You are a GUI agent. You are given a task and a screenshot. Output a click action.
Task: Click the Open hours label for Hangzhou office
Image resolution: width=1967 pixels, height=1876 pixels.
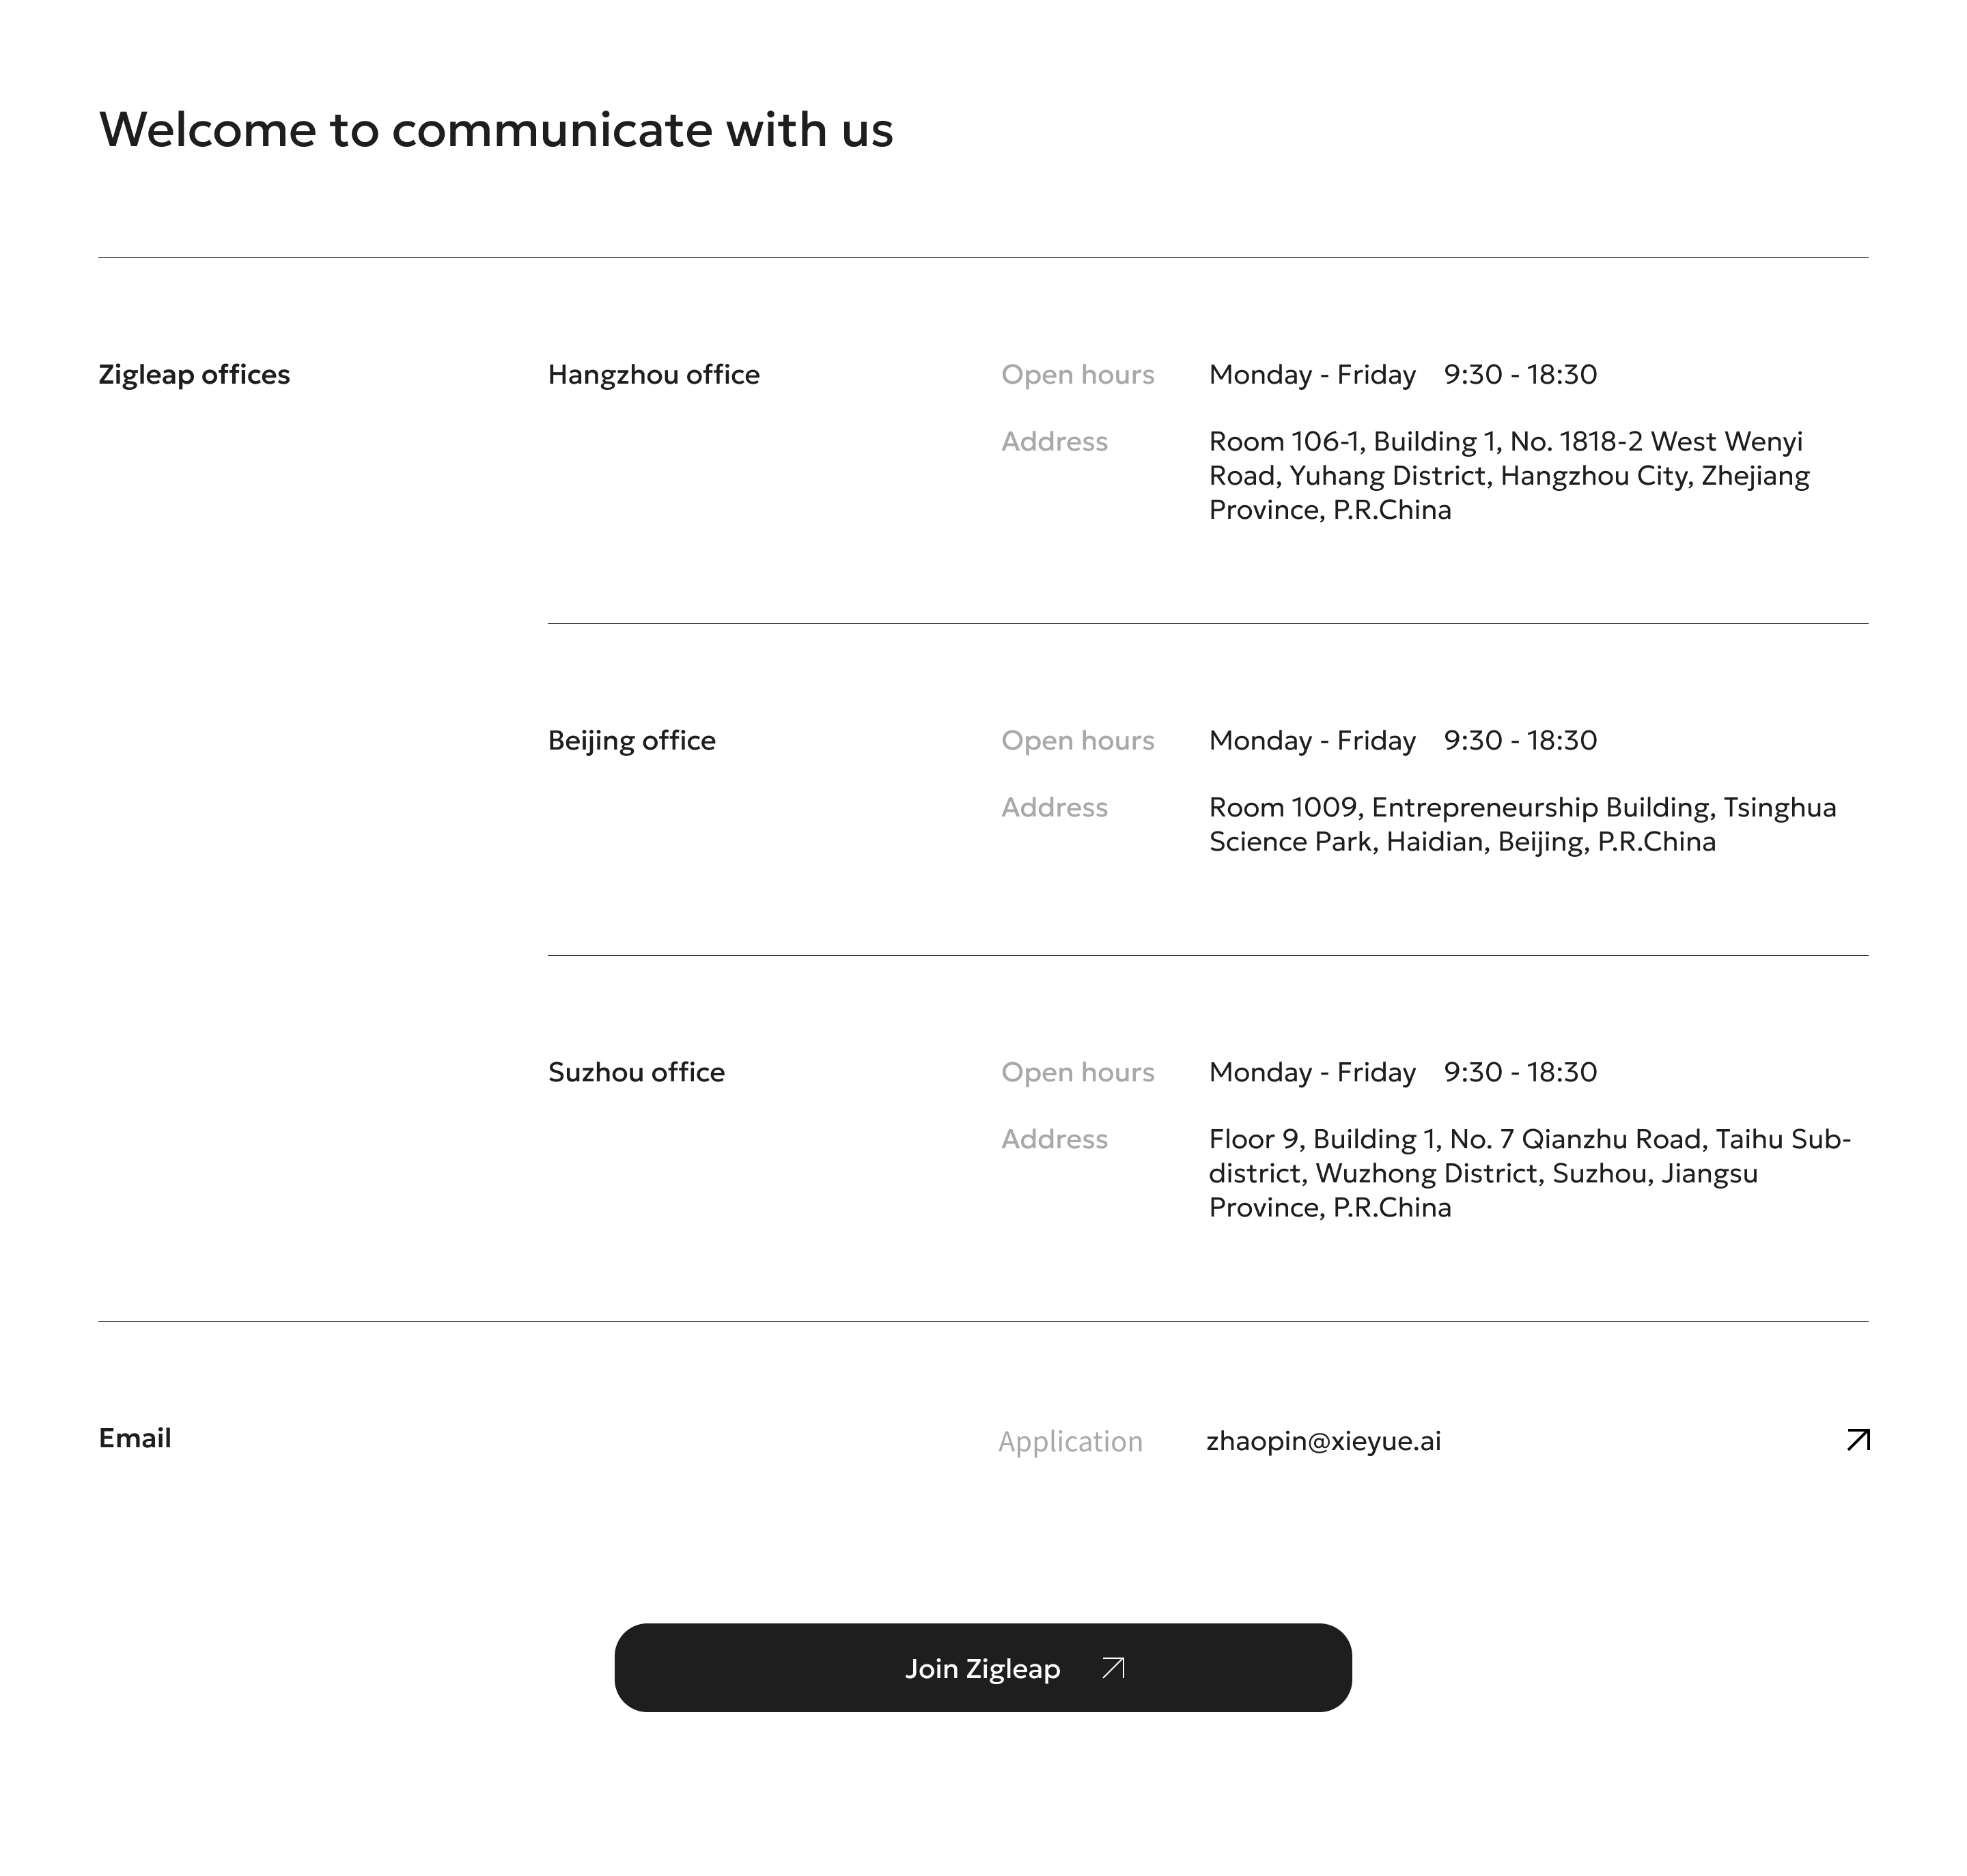[1078, 375]
